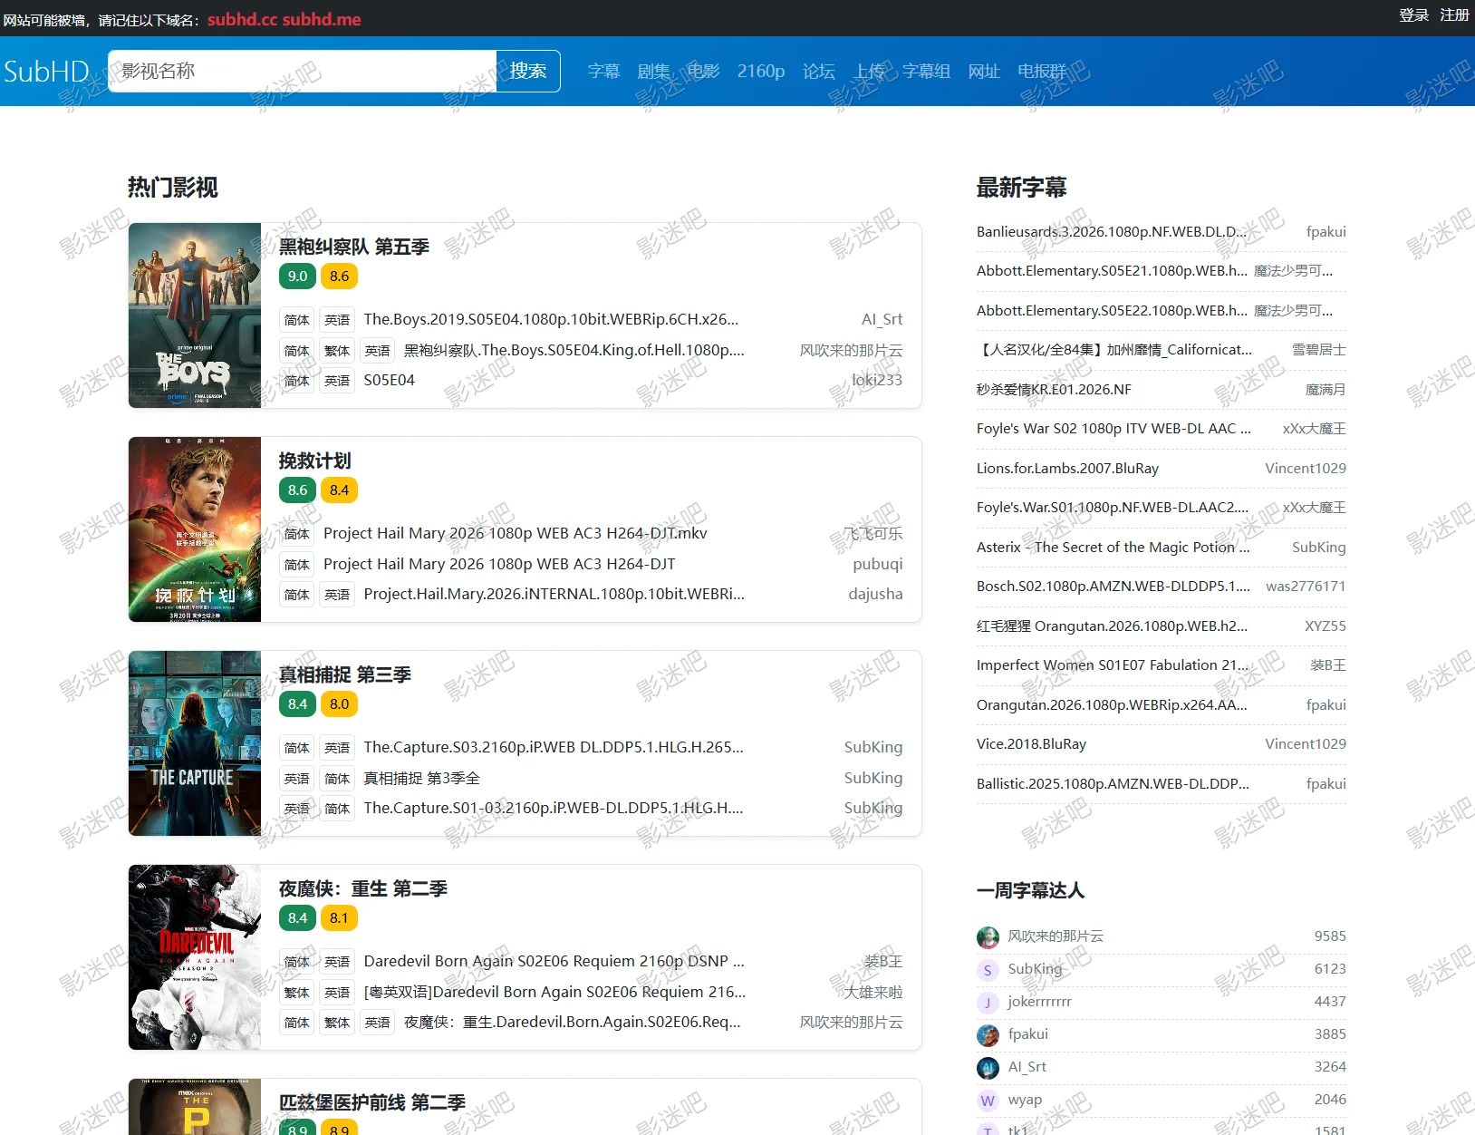Click the SubHD site logo
The height and width of the screenshot is (1135, 1475).
(x=46, y=72)
